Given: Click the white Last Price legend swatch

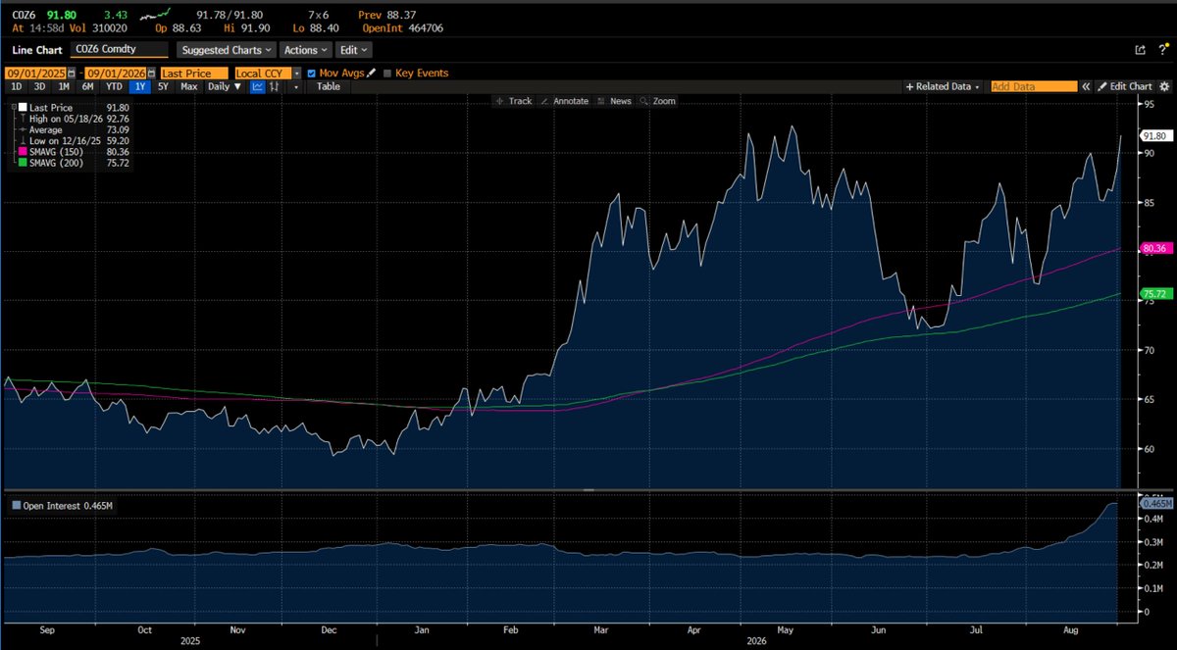Looking at the screenshot, I should (x=24, y=106).
